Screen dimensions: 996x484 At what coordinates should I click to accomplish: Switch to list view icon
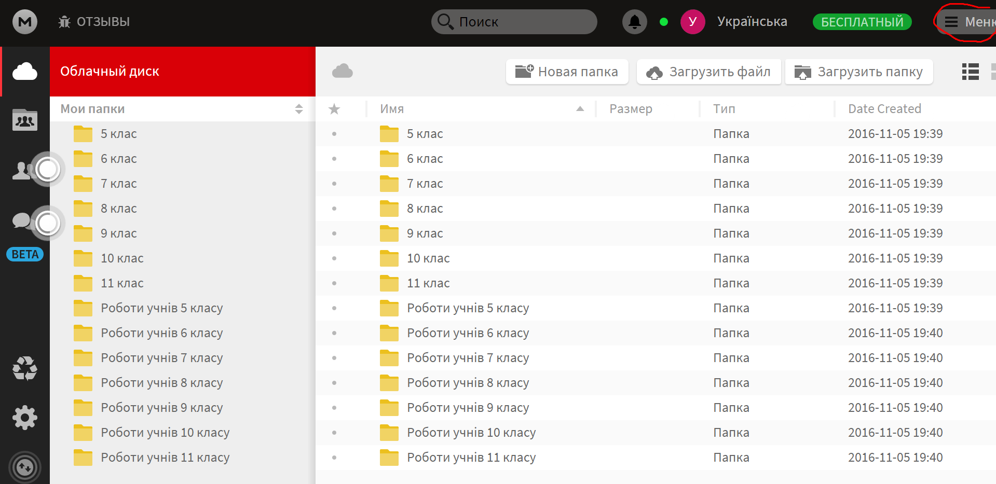tap(970, 72)
